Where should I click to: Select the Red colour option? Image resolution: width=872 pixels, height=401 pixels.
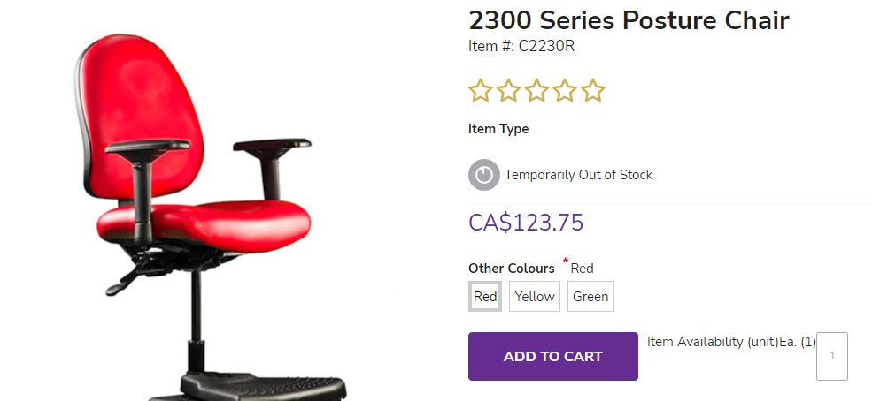[485, 296]
